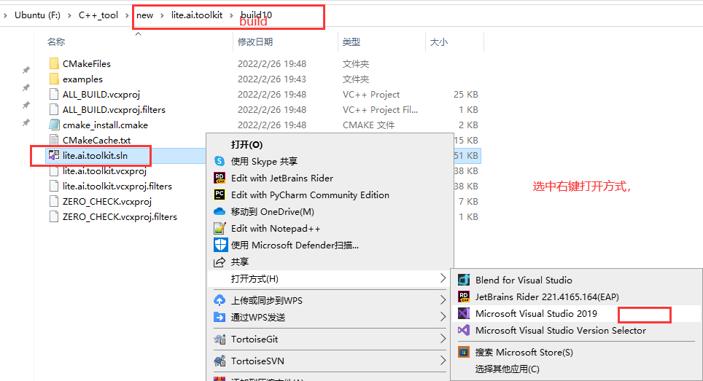Sort by 类型 column header

351,42
